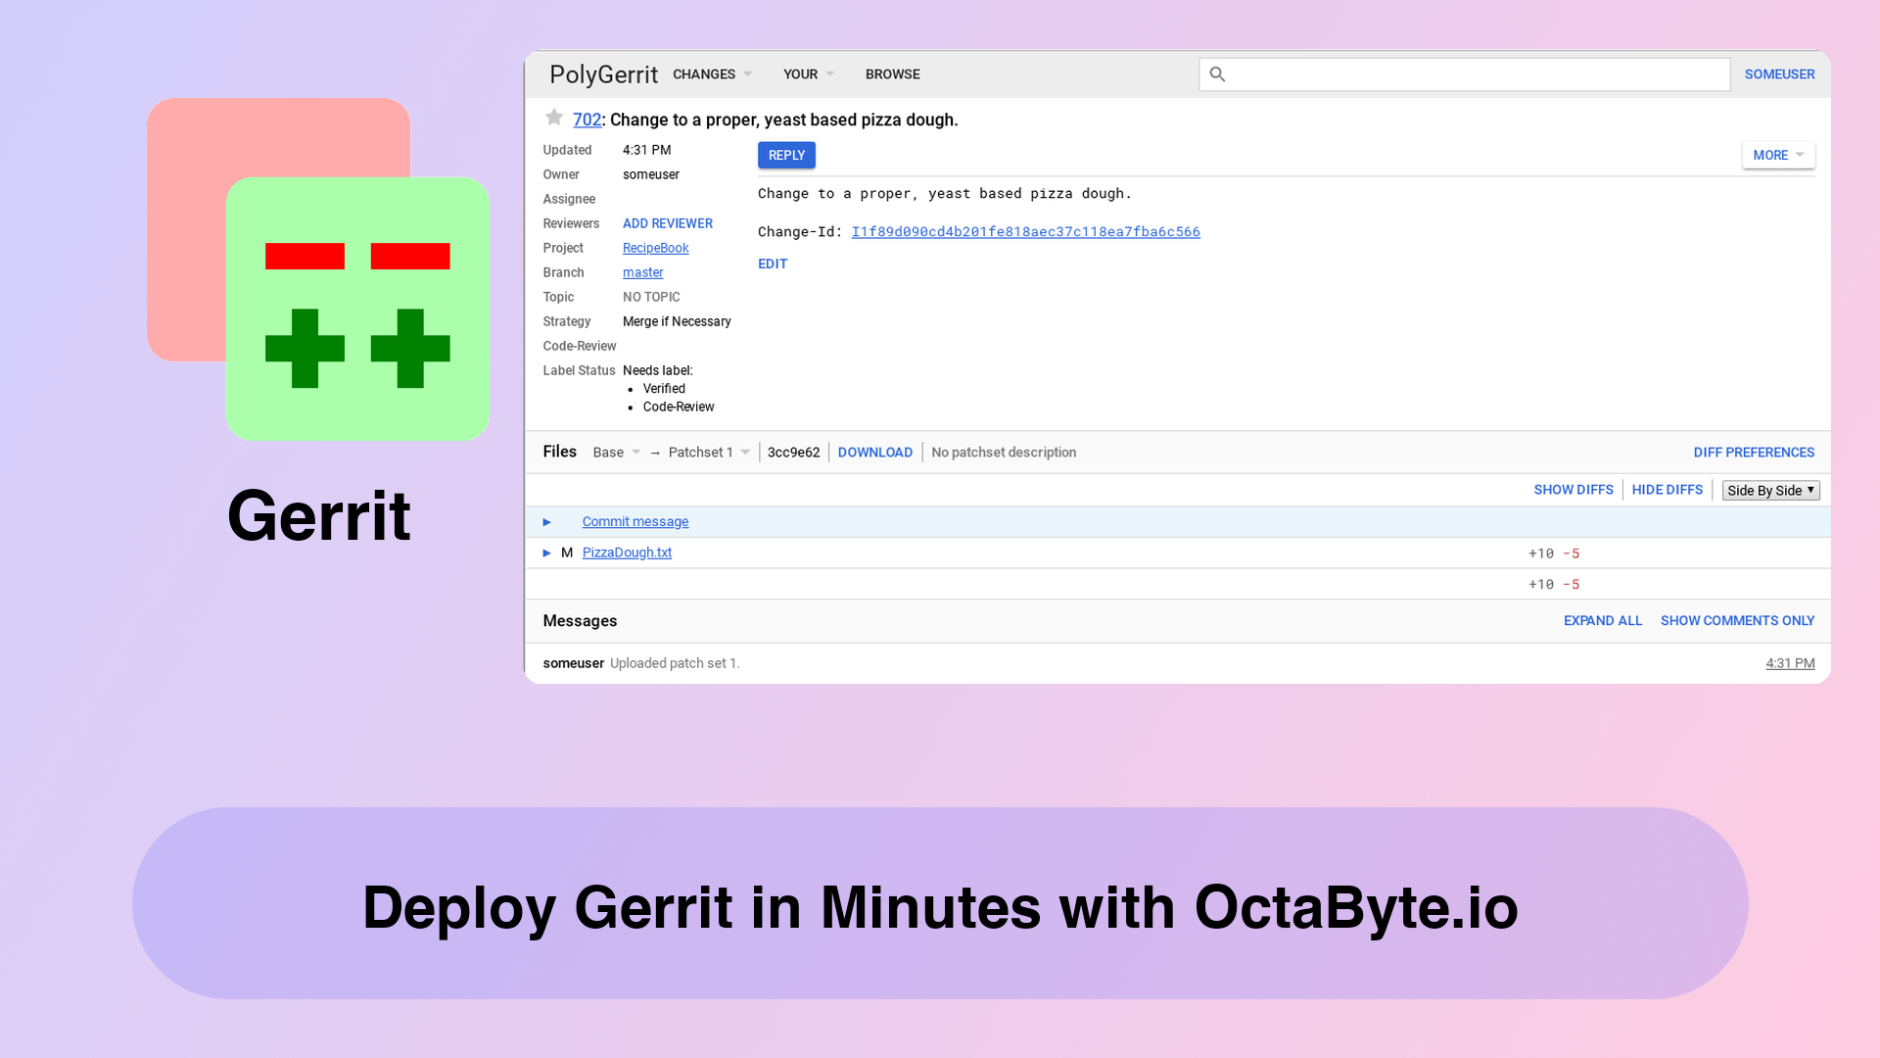The width and height of the screenshot is (1880, 1058).
Task: Click SHOW COMMENTS ONLY button
Action: click(1737, 620)
